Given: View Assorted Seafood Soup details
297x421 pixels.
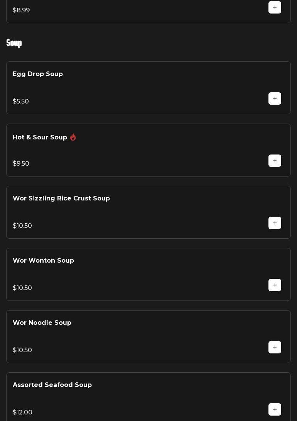Looking at the screenshot, I should 52,385.
